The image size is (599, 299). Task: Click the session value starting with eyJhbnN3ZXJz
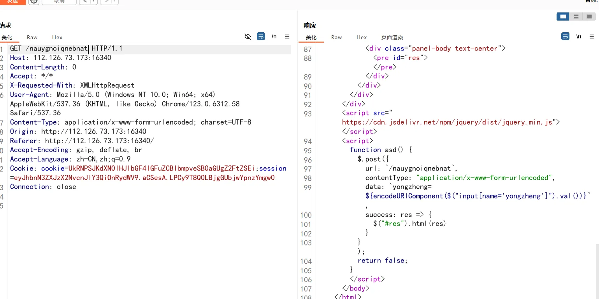(144, 178)
